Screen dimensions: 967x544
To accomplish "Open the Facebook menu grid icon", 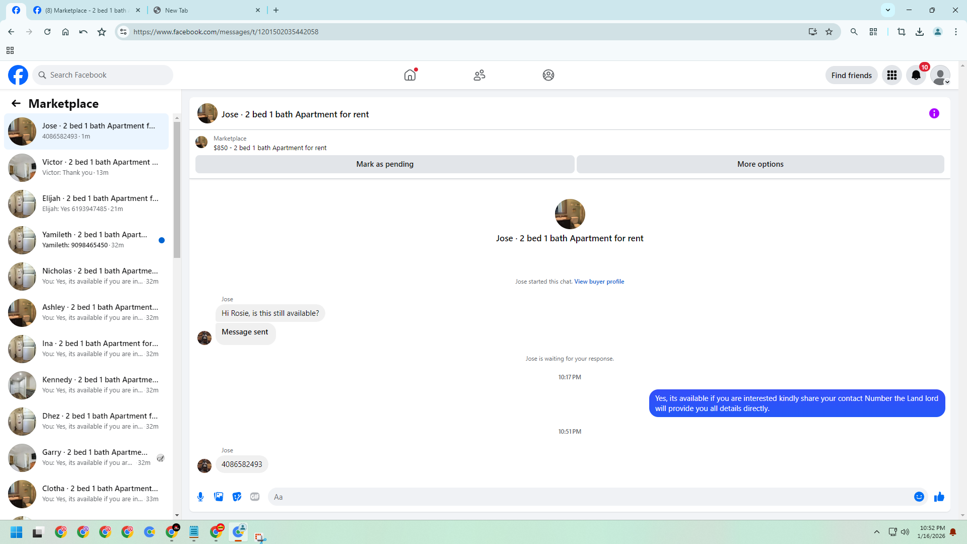I will tap(891, 75).
